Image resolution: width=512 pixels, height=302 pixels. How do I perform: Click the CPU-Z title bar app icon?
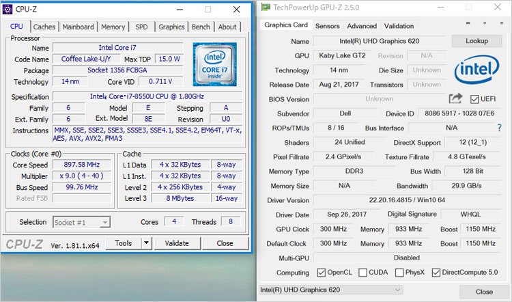pyautogui.click(x=8, y=9)
